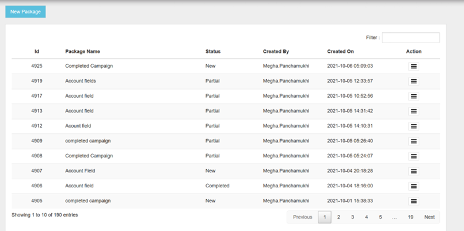Open action menu for package 4917

pyautogui.click(x=413, y=97)
